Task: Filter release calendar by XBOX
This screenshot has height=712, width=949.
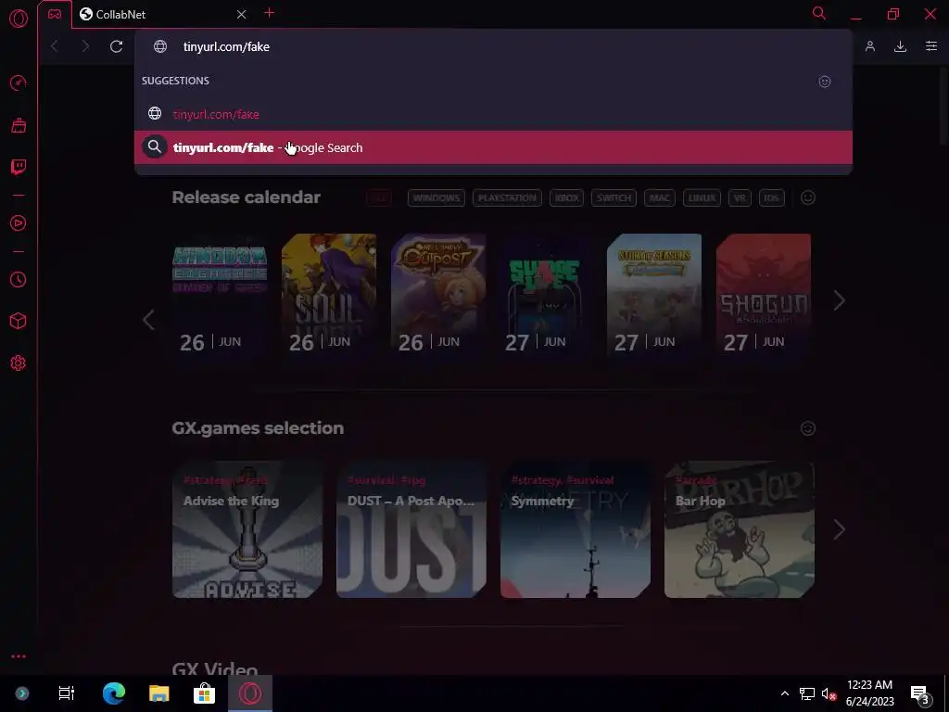Action: [566, 198]
